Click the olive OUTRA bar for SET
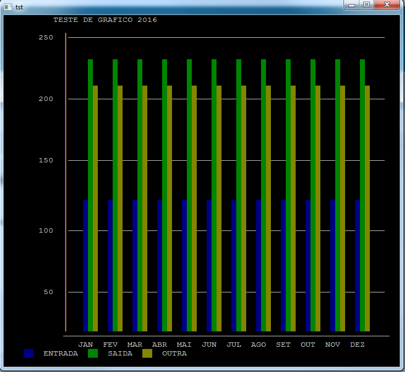Screen dimensions: 405x372 click(x=293, y=208)
